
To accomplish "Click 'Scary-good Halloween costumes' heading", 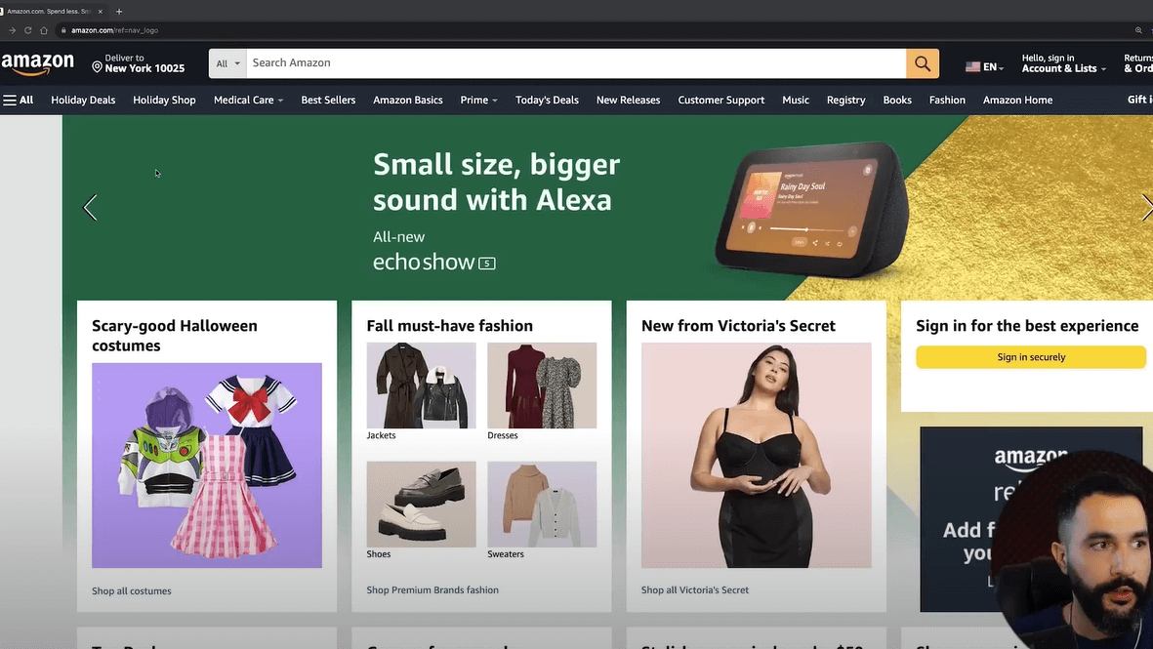I will coord(175,335).
